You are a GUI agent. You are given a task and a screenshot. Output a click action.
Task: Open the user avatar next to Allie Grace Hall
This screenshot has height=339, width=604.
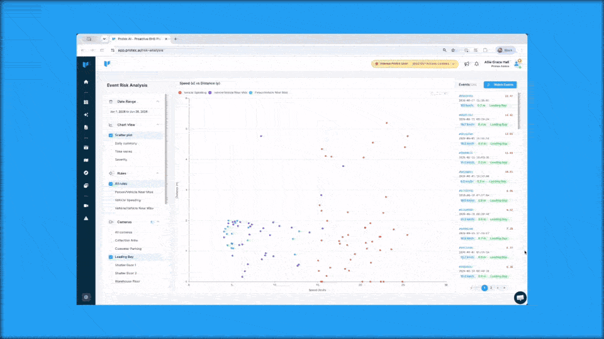[x=518, y=64]
